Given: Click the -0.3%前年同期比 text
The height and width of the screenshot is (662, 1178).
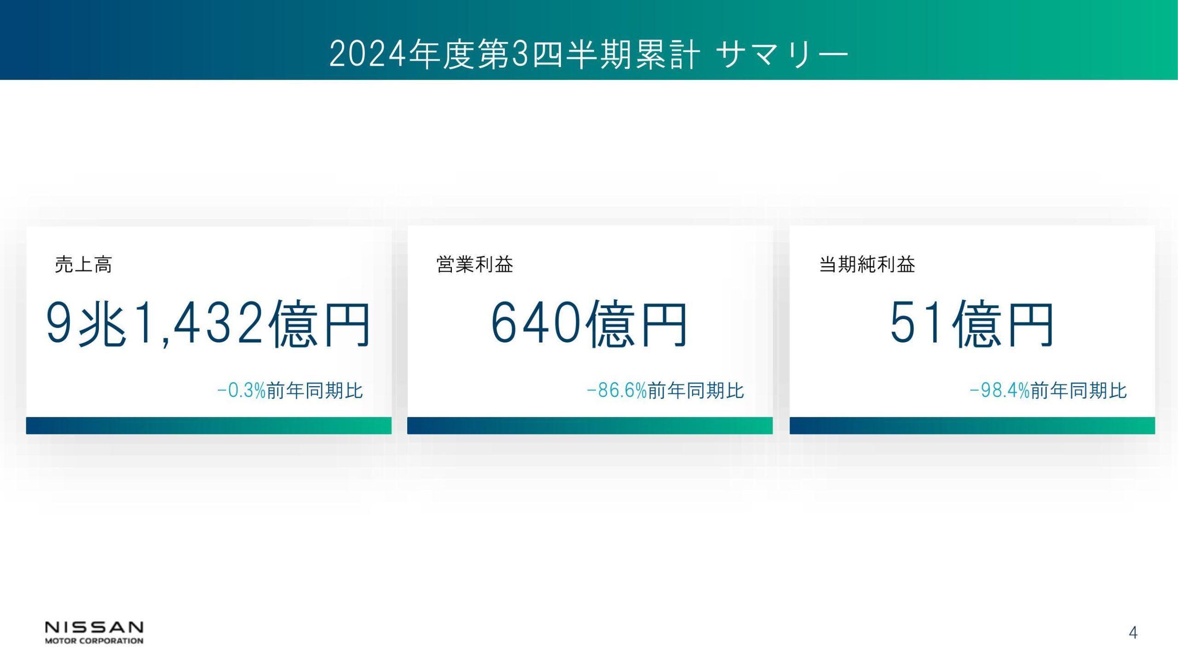Looking at the screenshot, I should [x=290, y=390].
